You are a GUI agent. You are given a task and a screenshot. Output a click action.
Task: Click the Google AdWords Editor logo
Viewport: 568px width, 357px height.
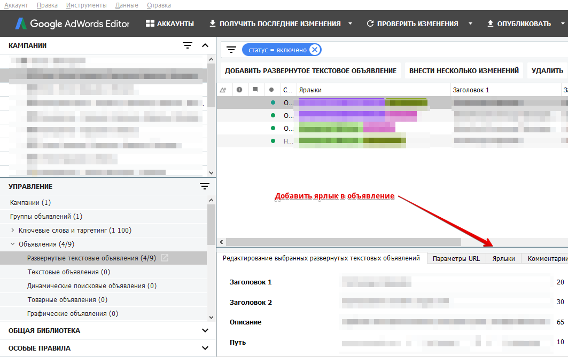pyautogui.click(x=73, y=23)
